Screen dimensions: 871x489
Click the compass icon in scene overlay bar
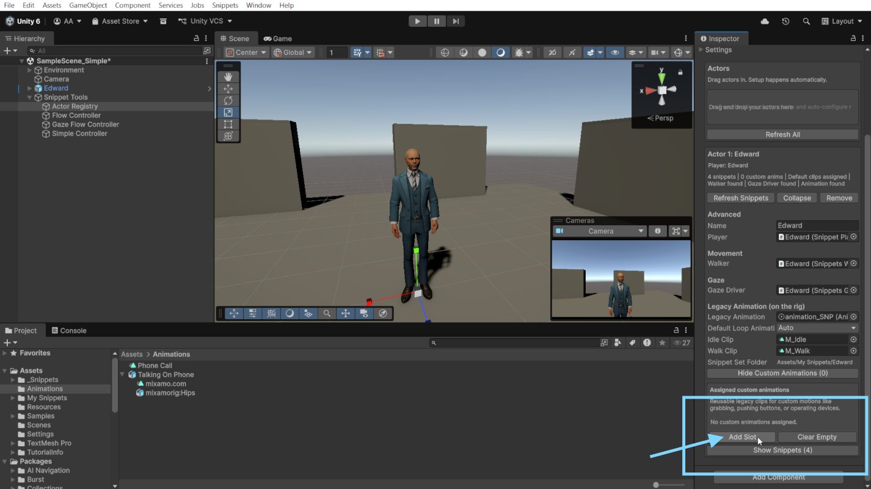[383, 313]
